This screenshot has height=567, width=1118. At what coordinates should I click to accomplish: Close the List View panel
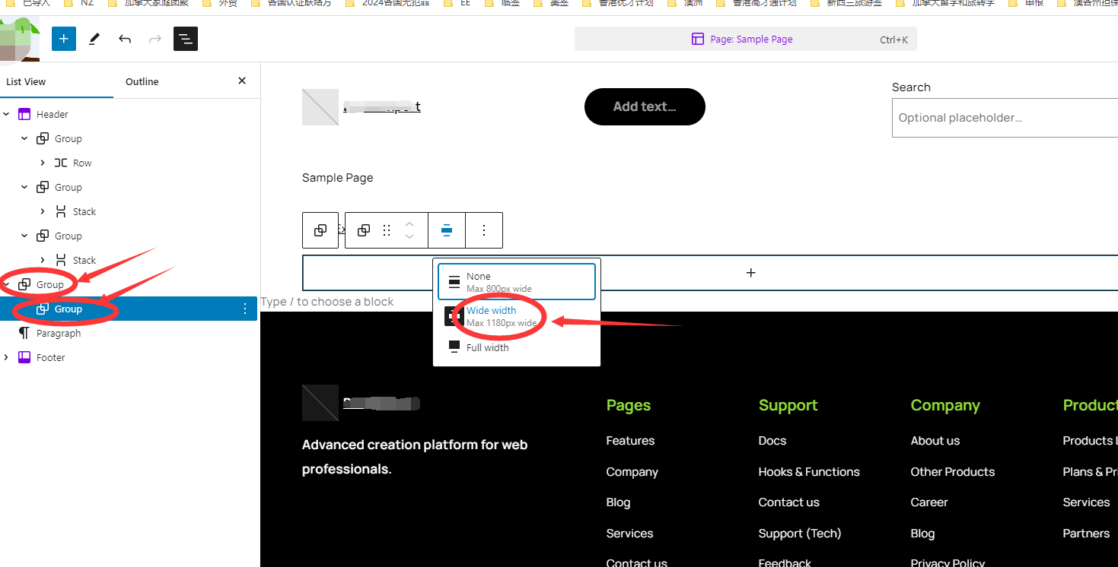242,81
